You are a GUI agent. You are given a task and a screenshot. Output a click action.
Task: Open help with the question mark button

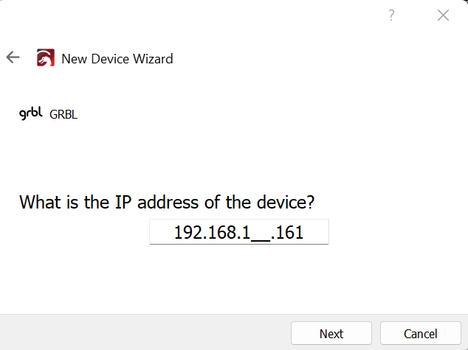click(392, 15)
